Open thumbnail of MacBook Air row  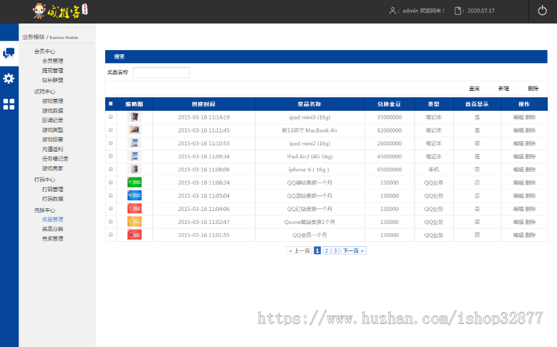click(x=135, y=130)
